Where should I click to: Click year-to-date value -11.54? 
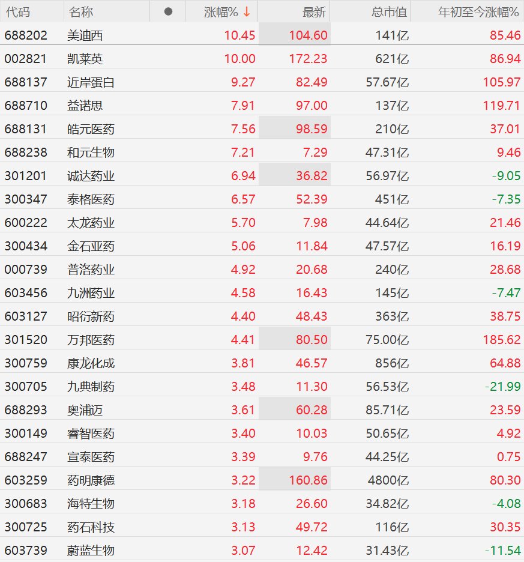click(x=502, y=550)
